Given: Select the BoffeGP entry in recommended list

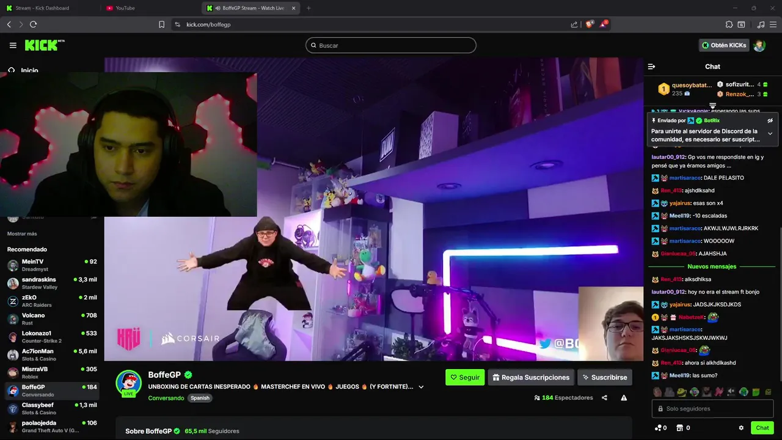Looking at the screenshot, I should tap(52, 391).
